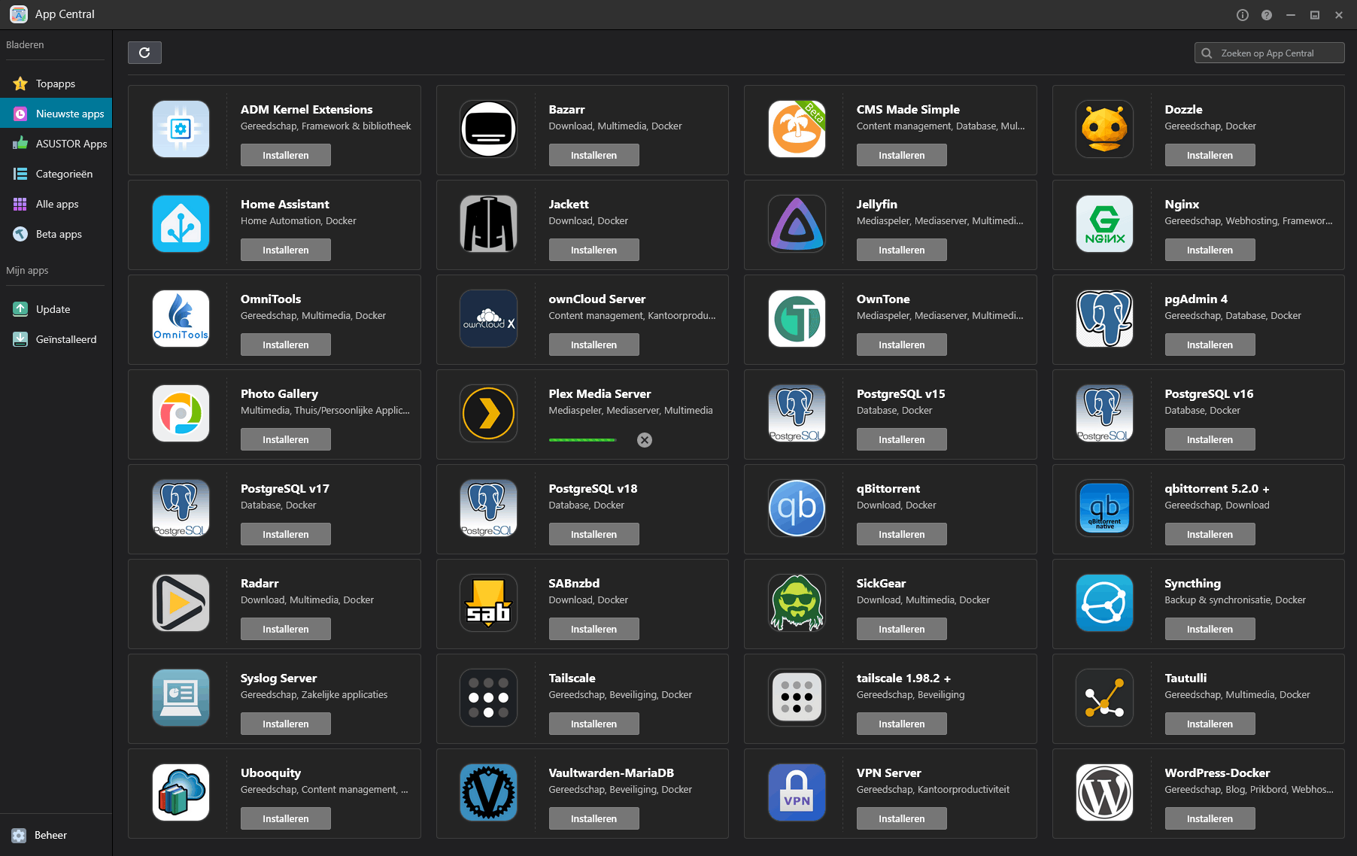
Task: Open the help question mark icon
Action: pos(1267,15)
